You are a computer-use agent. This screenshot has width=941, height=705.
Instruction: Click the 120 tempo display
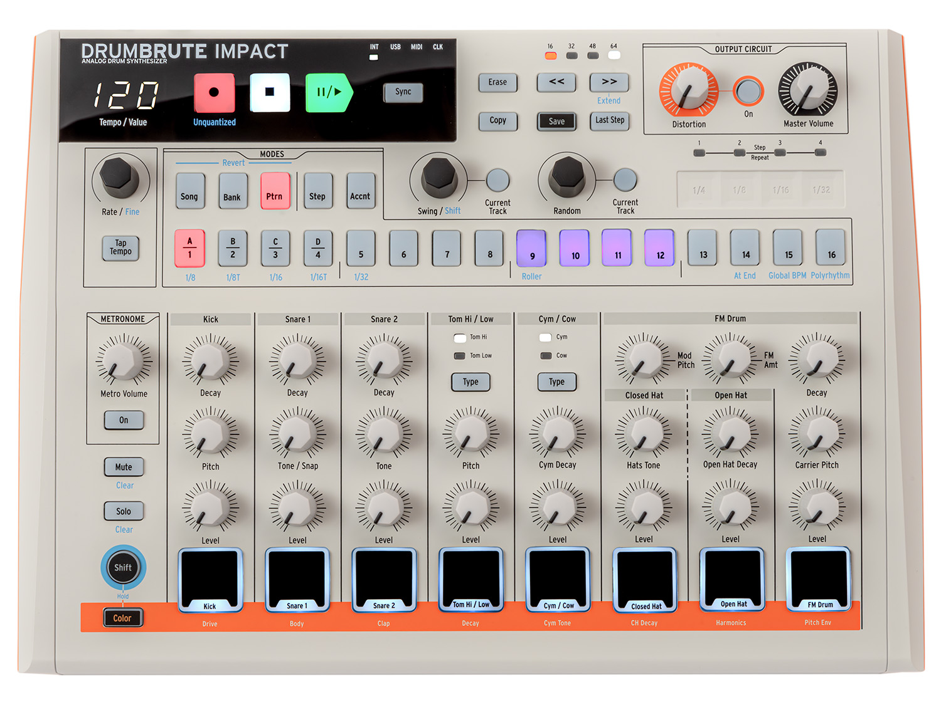[x=125, y=95]
